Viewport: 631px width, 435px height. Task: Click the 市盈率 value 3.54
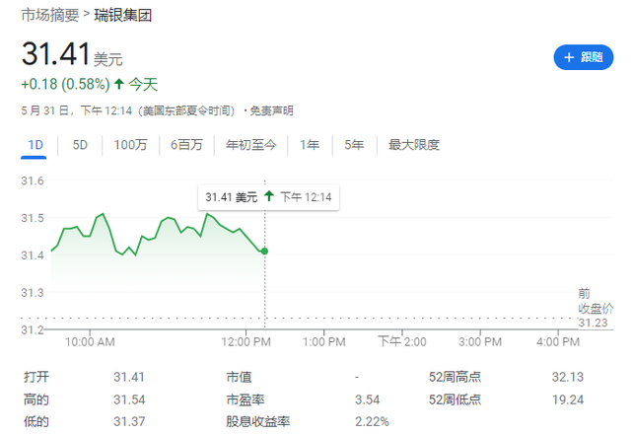pyautogui.click(x=368, y=399)
